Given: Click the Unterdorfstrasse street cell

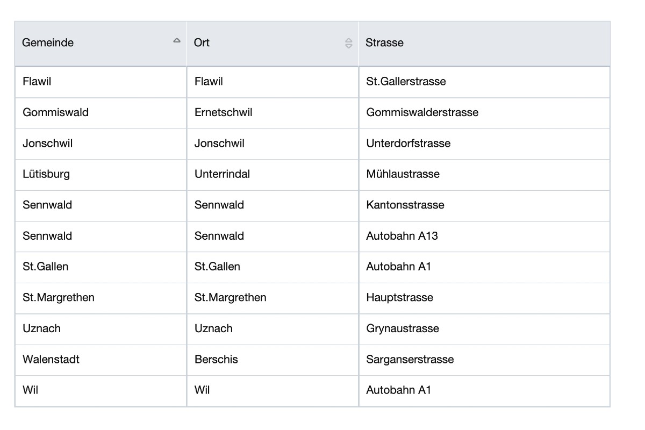Looking at the screenshot, I should click(x=408, y=144).
